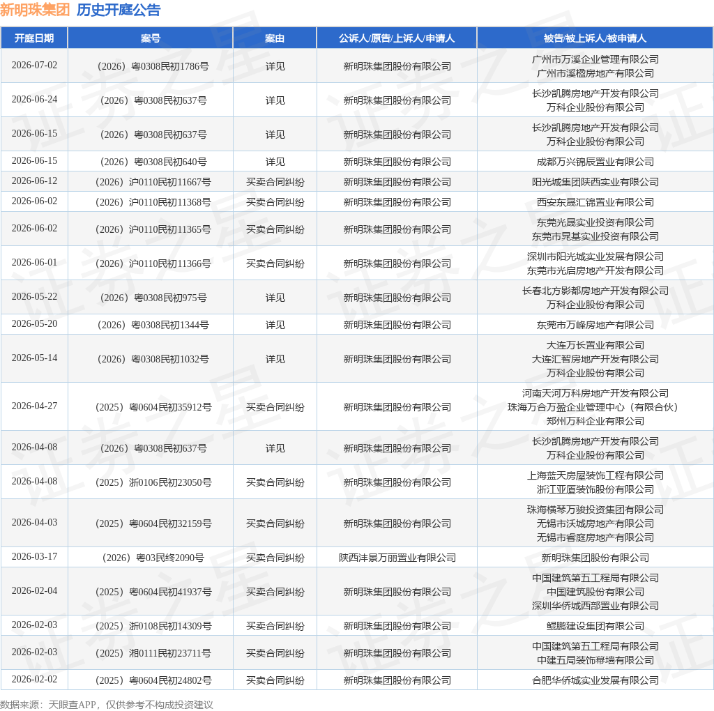Select case (2025)湘0111民初23711号
The width and height of the screenshot is (714, 711).
pos(153,653)
